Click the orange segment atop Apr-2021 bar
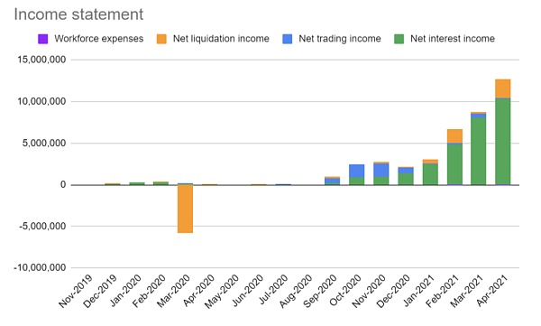The image size is (541, 326). coord(503,88)
